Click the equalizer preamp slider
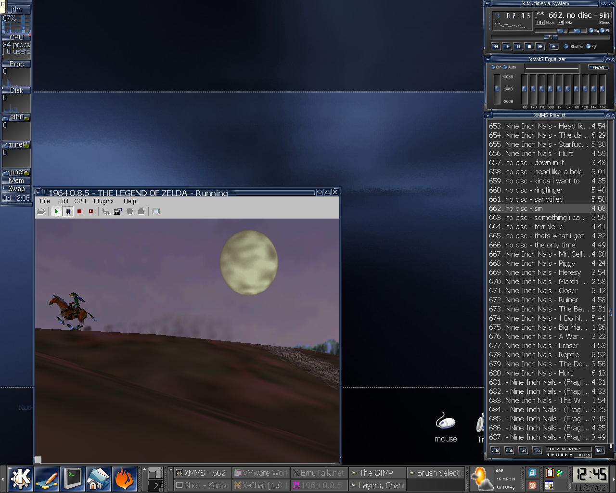This screenshot has height=493, width=616. pyautogui.click(x=497, y=89)
